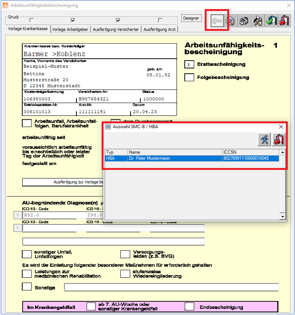Click the printer icon in the toolbar
Screen dimensions: 295x315
(244, 21)
